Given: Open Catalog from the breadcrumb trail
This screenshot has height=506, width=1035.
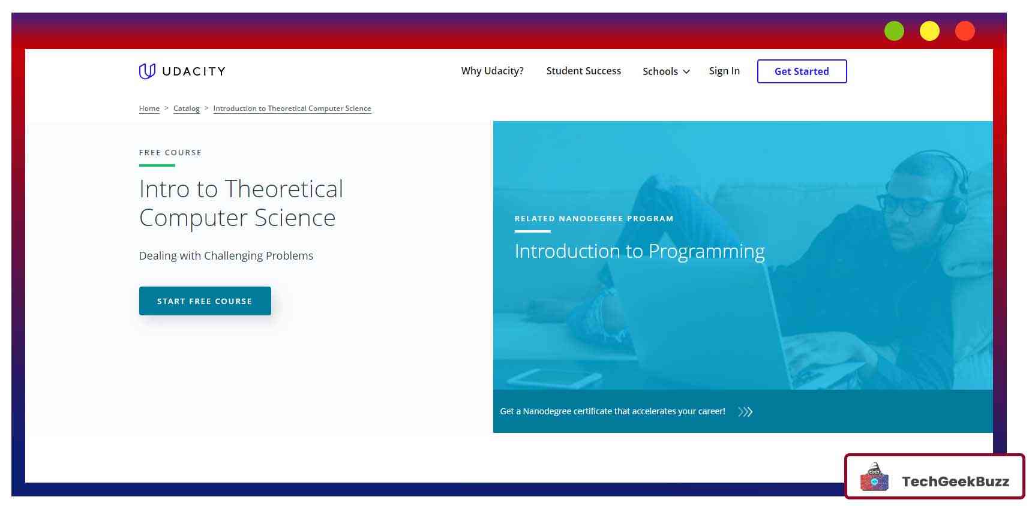Looking at the screenshot, I should (x=186, y=109).
